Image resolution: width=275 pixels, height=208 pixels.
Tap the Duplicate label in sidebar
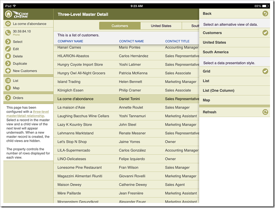point(20,63)
